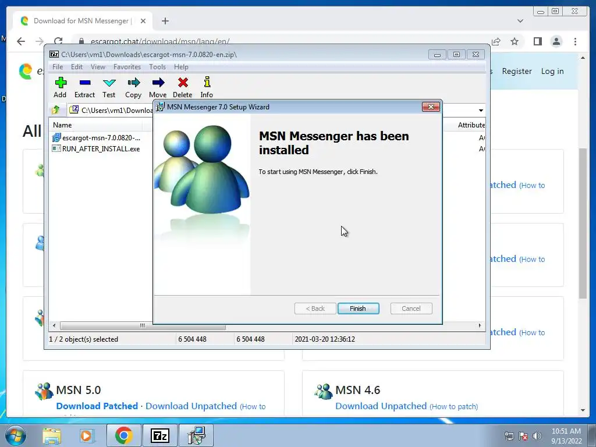Click the 7-Zip taskbar icon
Screen dimensions: 596x447
pos(159,435)
